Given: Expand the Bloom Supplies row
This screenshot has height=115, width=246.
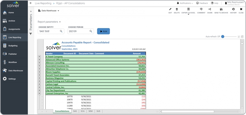Looking at the screenshot, I should [x=39, y=72].
